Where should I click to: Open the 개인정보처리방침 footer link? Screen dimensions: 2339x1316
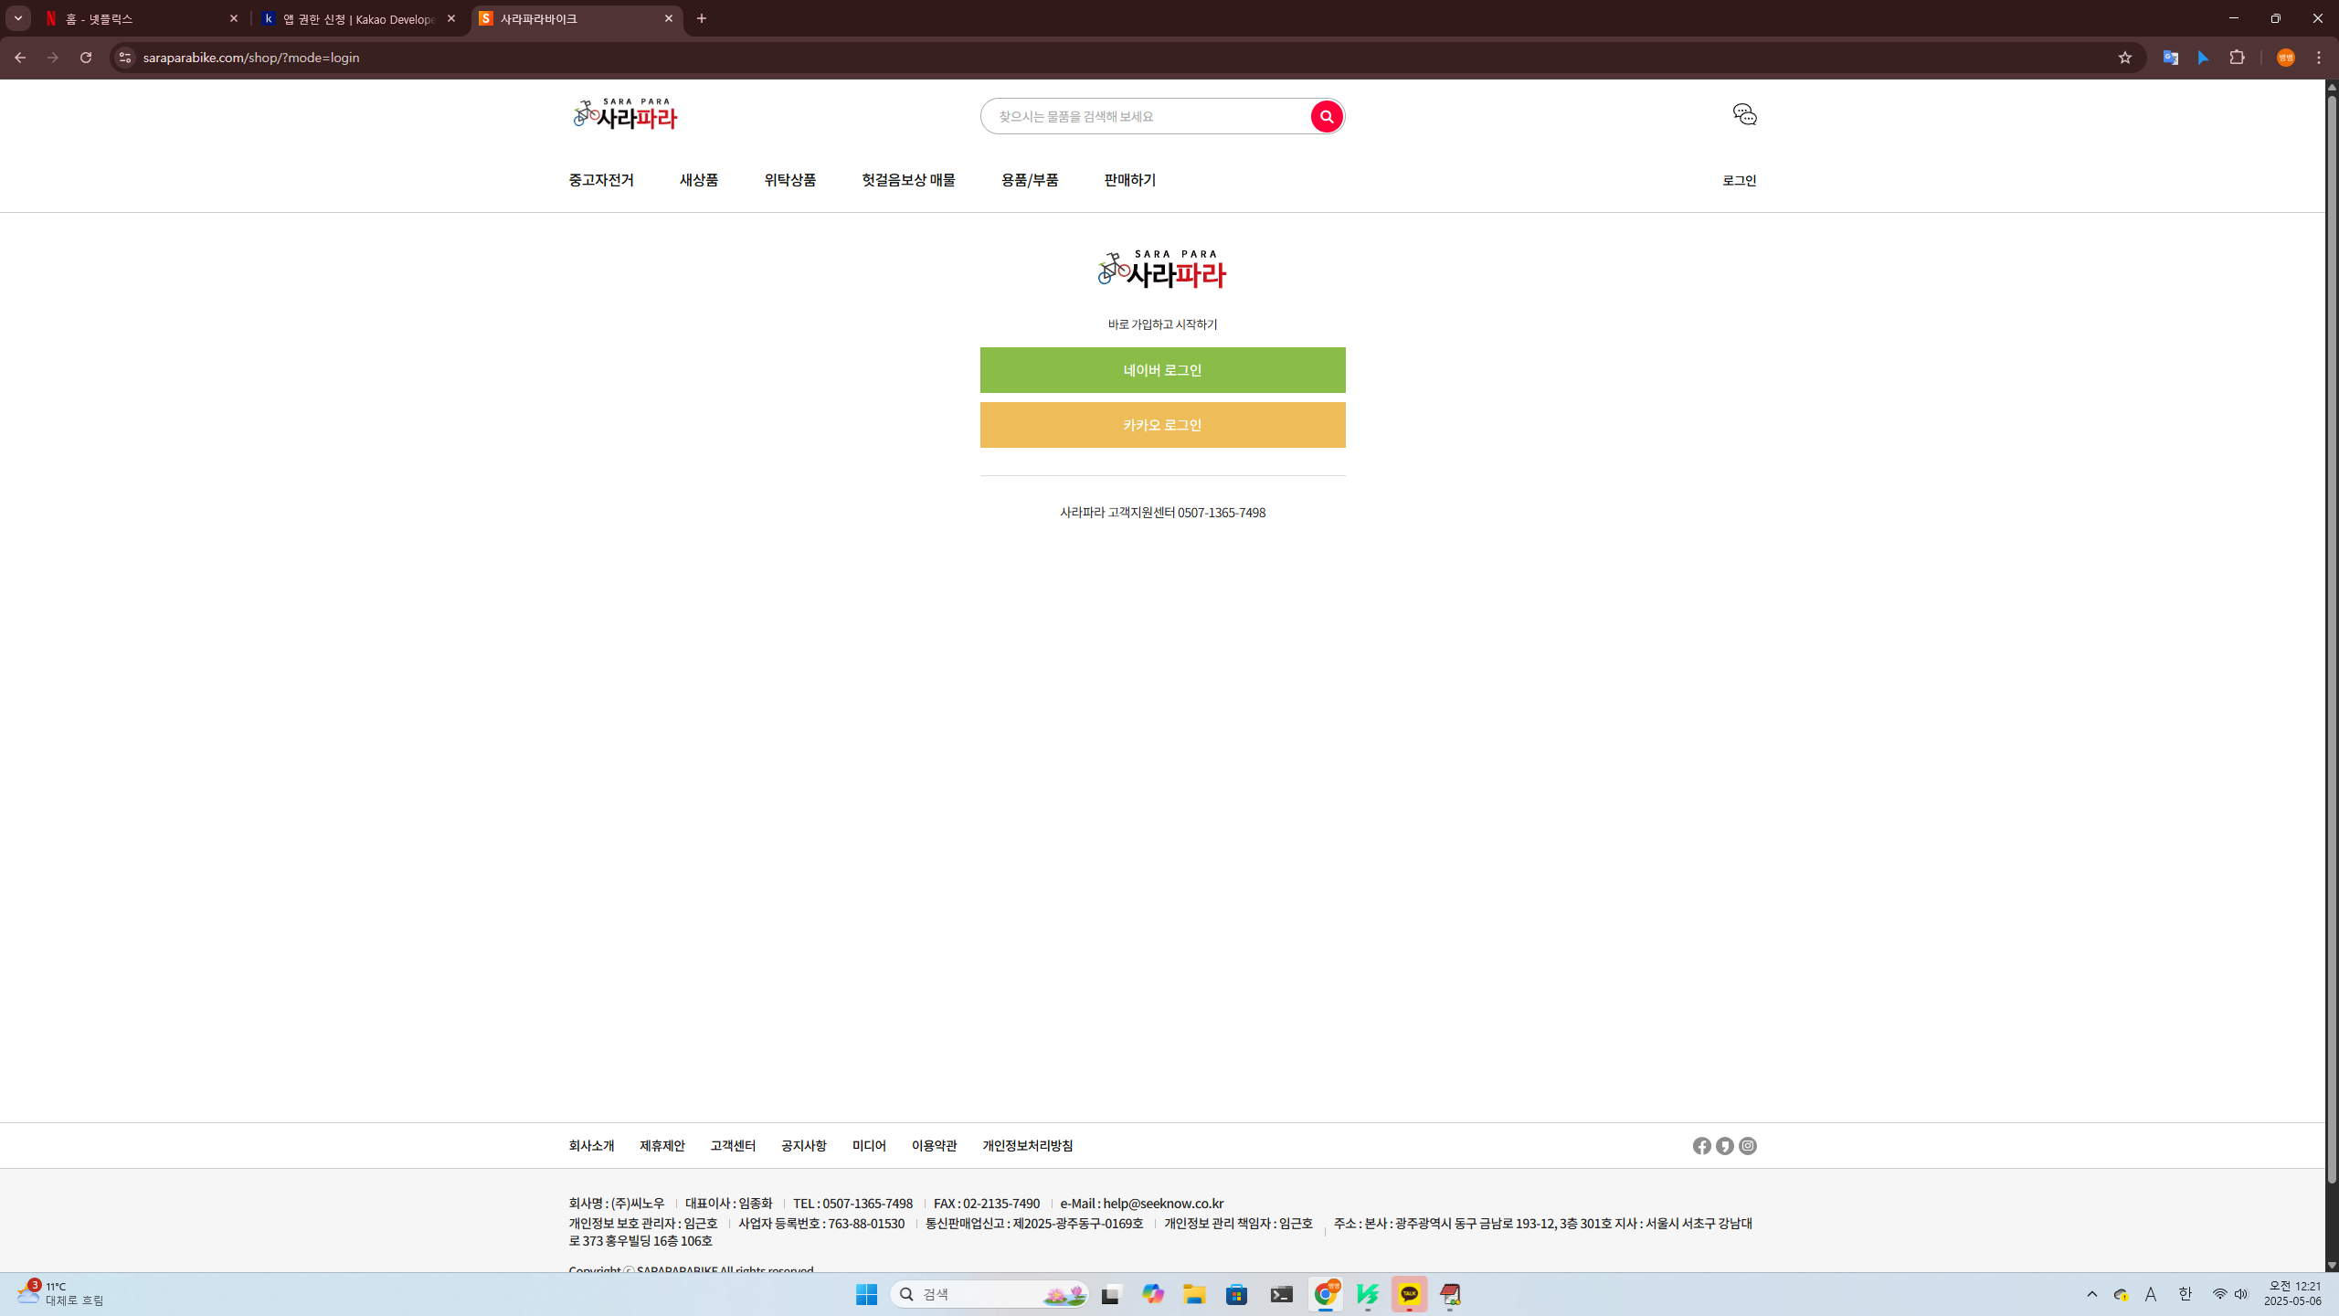coord(1027,1146)
